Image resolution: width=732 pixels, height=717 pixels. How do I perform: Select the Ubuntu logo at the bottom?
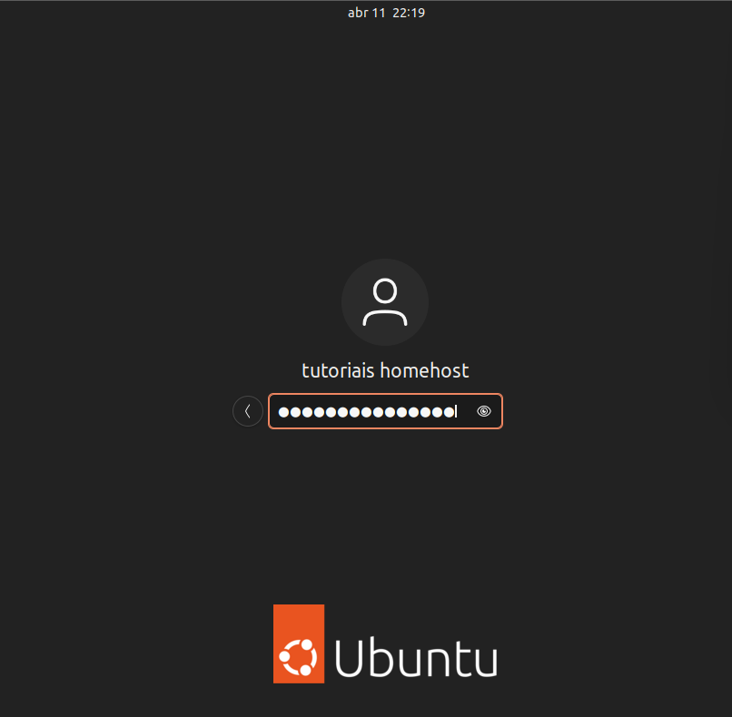click(385, 643)
